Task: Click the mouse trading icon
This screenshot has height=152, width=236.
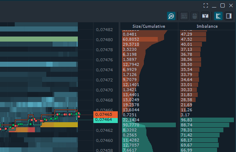Action: (195, 16)
